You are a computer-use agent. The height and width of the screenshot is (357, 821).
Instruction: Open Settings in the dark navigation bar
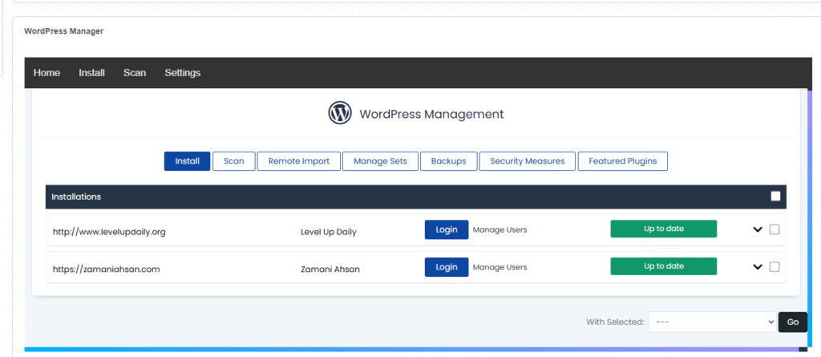[183, 73]
